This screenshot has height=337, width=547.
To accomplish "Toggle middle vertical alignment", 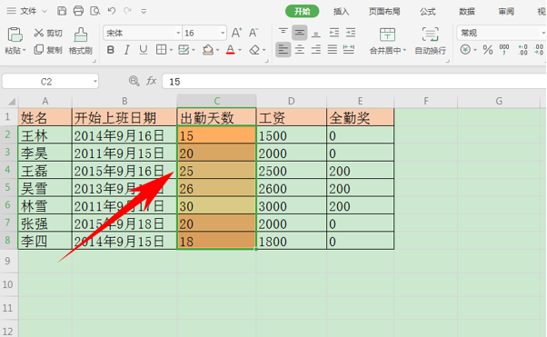I will click(299, 33).
